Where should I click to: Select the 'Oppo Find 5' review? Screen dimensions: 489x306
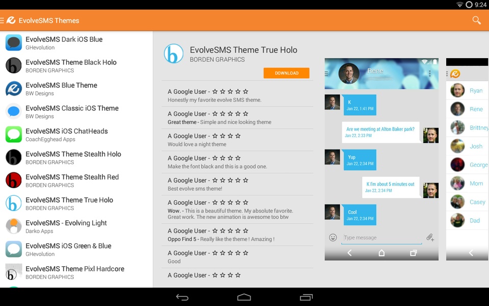point(237,235)
